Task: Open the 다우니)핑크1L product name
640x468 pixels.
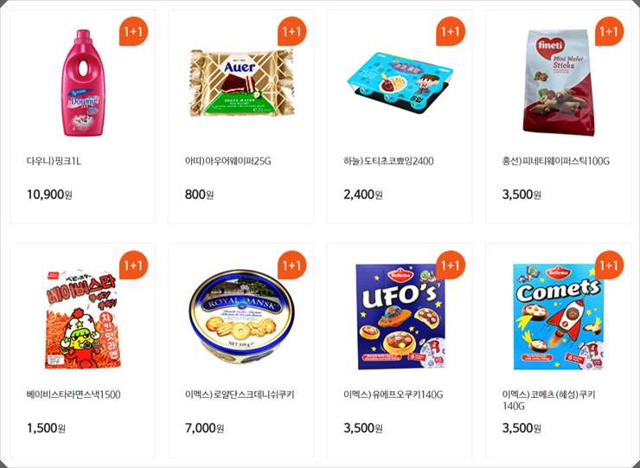Action: 54,161
